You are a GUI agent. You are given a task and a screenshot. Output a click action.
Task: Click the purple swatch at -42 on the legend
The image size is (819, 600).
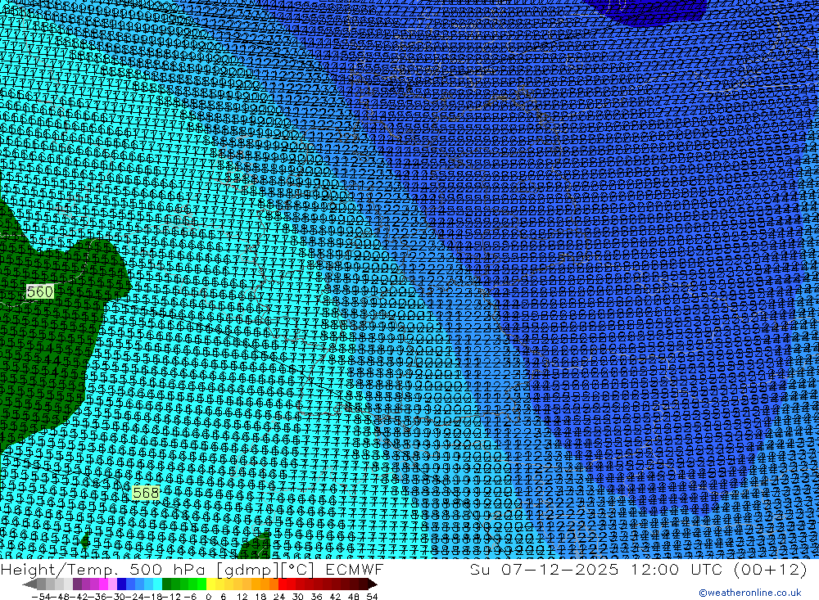pyautogui.click(x=77, y=584)
